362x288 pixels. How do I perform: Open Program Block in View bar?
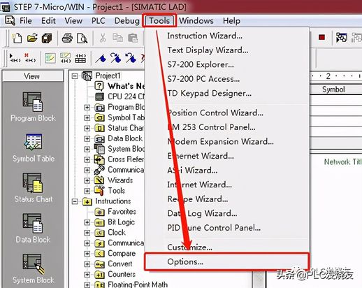tap(33, 107)
